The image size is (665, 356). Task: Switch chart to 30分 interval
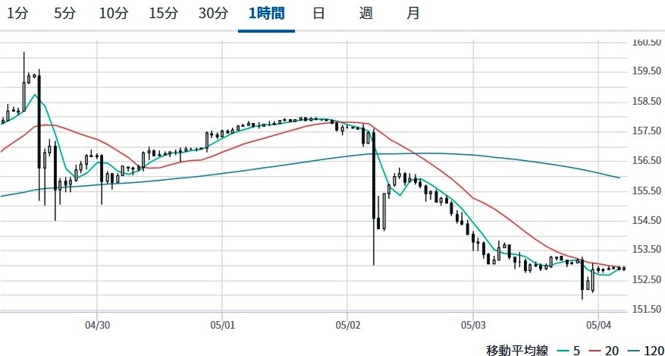[x=212, y=14]
